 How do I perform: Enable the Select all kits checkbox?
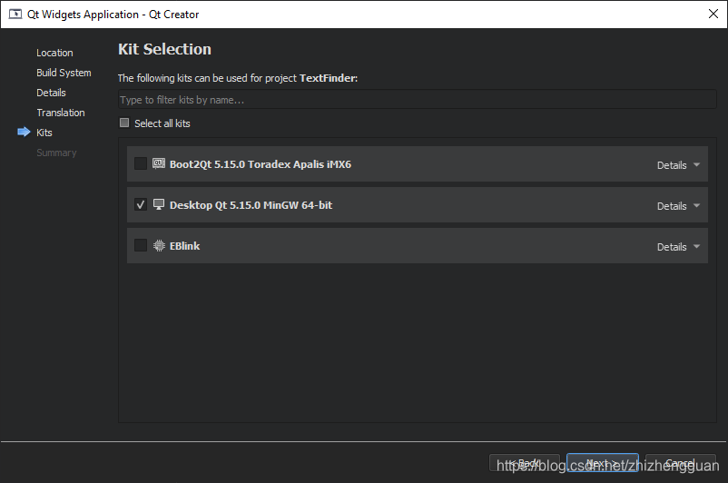point(124,123)
